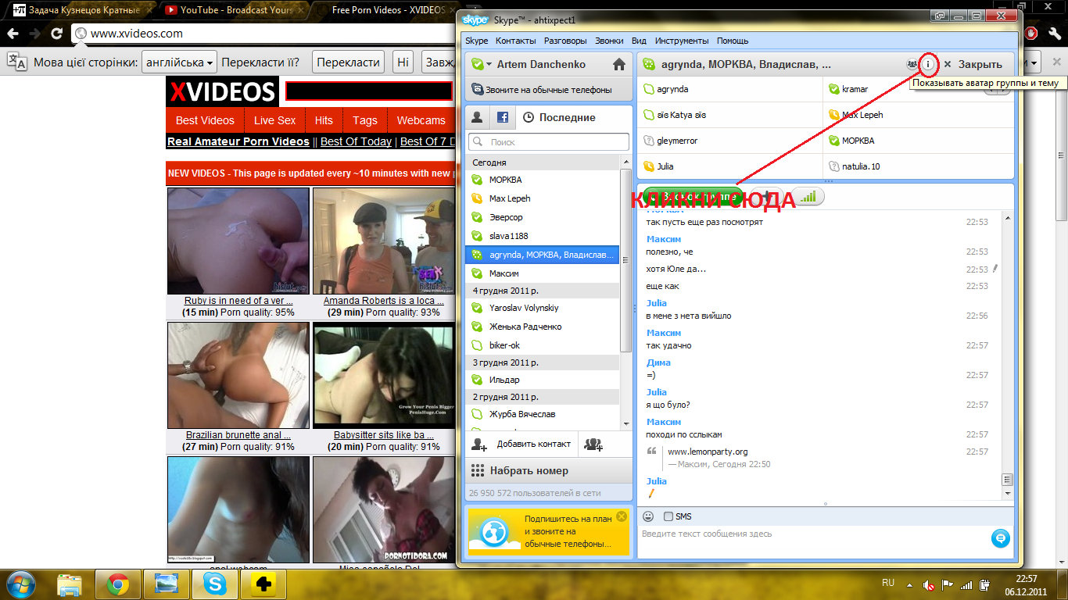Open Windows Explorer from the taskbar
The height and width of the screenshot is (600, 1068).
[70, 584]
